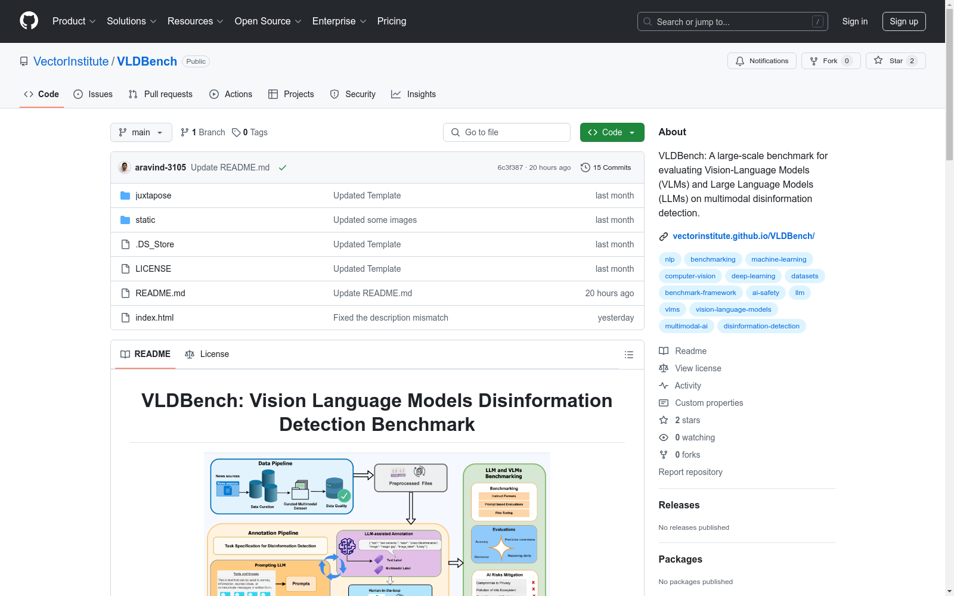Viewport: 954px width, 596px height.
Task: Click the star icon next to 2 stars
Action: (x=664, y=420)
